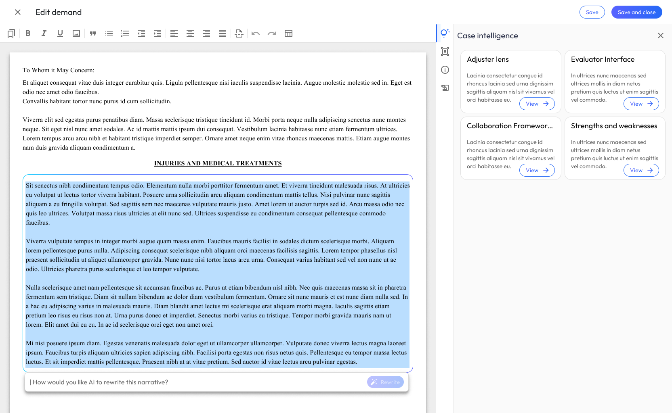
Task: Open the signature pen sidebar icon
Action: (x=445, y=88)
